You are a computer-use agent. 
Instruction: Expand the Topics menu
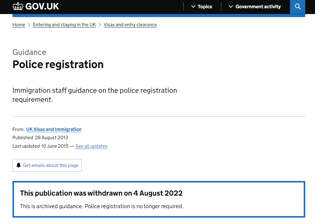[202, 7]
